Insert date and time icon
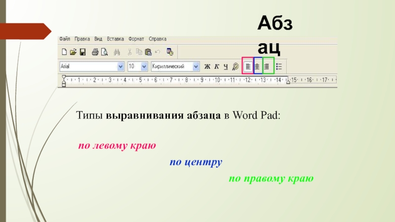The height and width of the screenshot is (222, 395). (170, 52)
